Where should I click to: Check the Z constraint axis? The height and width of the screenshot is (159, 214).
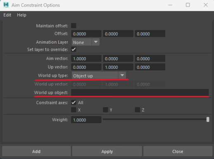tap(138, 110)
